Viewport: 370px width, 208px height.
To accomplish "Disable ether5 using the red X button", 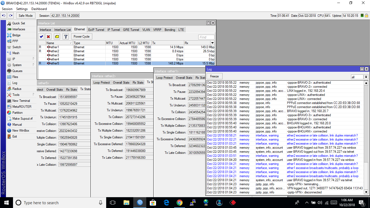I will tap(49, 36).
